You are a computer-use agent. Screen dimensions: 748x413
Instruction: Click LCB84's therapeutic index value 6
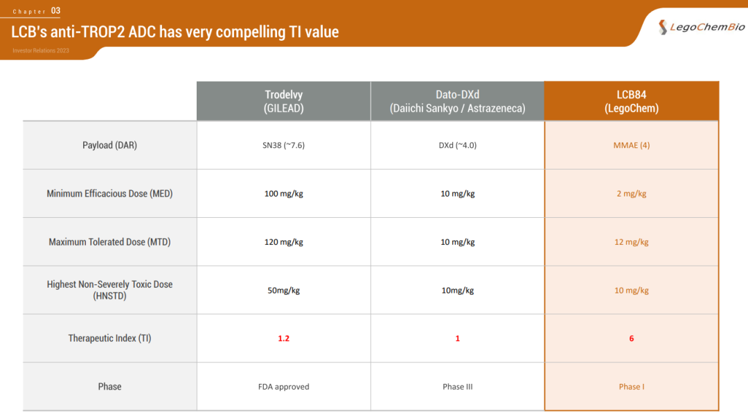click(x=631, y=338)
